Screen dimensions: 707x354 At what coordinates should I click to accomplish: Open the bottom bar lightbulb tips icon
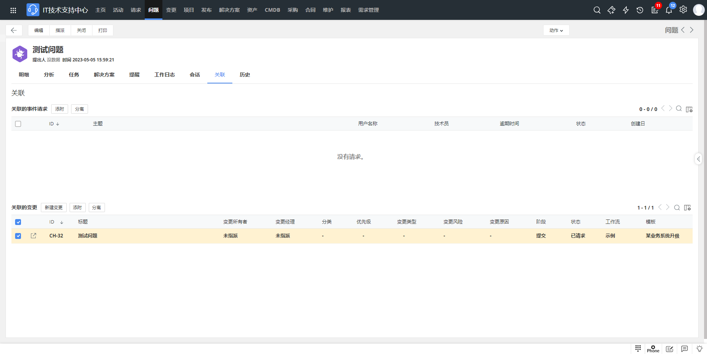699,348
